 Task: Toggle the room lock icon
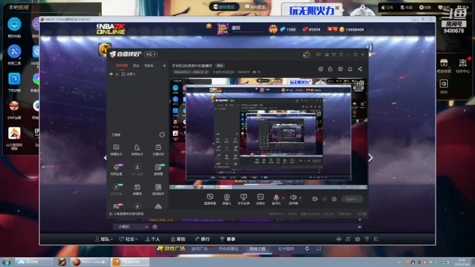[330, 69]
